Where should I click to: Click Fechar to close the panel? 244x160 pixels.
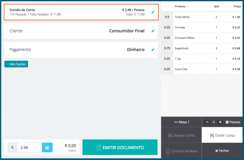tap(222, 151)
